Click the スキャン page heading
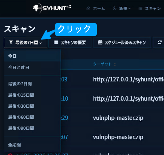164x155 pixels. tap(20, 29)
